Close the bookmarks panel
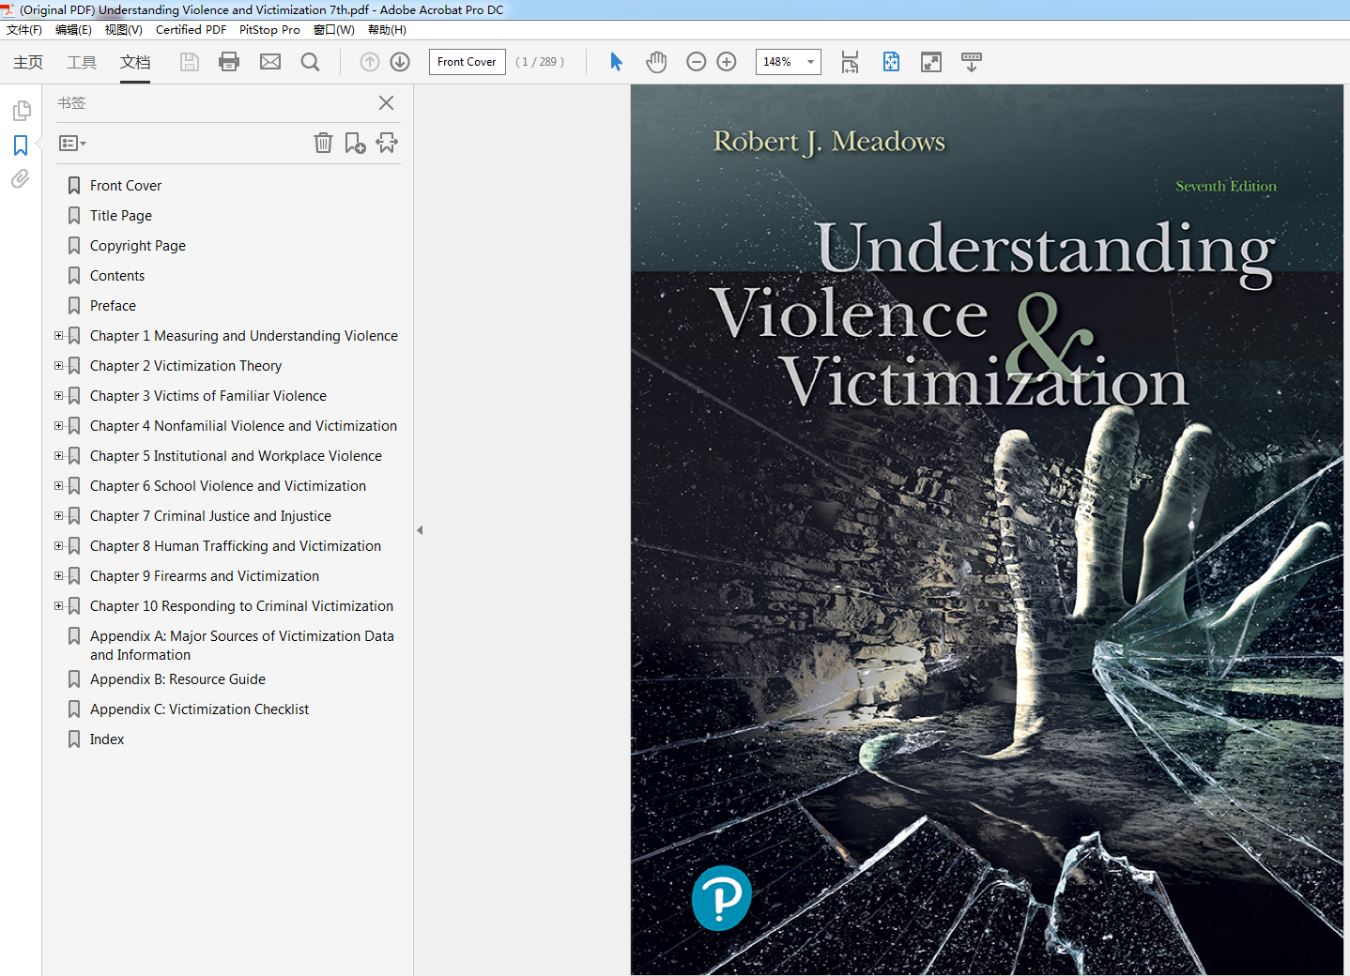 386,103
